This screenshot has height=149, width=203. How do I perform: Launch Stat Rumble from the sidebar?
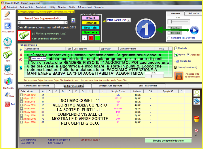click(7, 82)
